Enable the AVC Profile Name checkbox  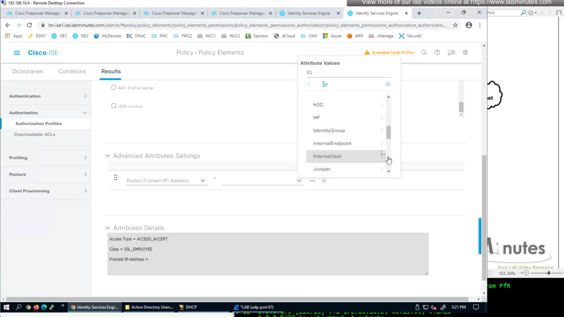114,88
